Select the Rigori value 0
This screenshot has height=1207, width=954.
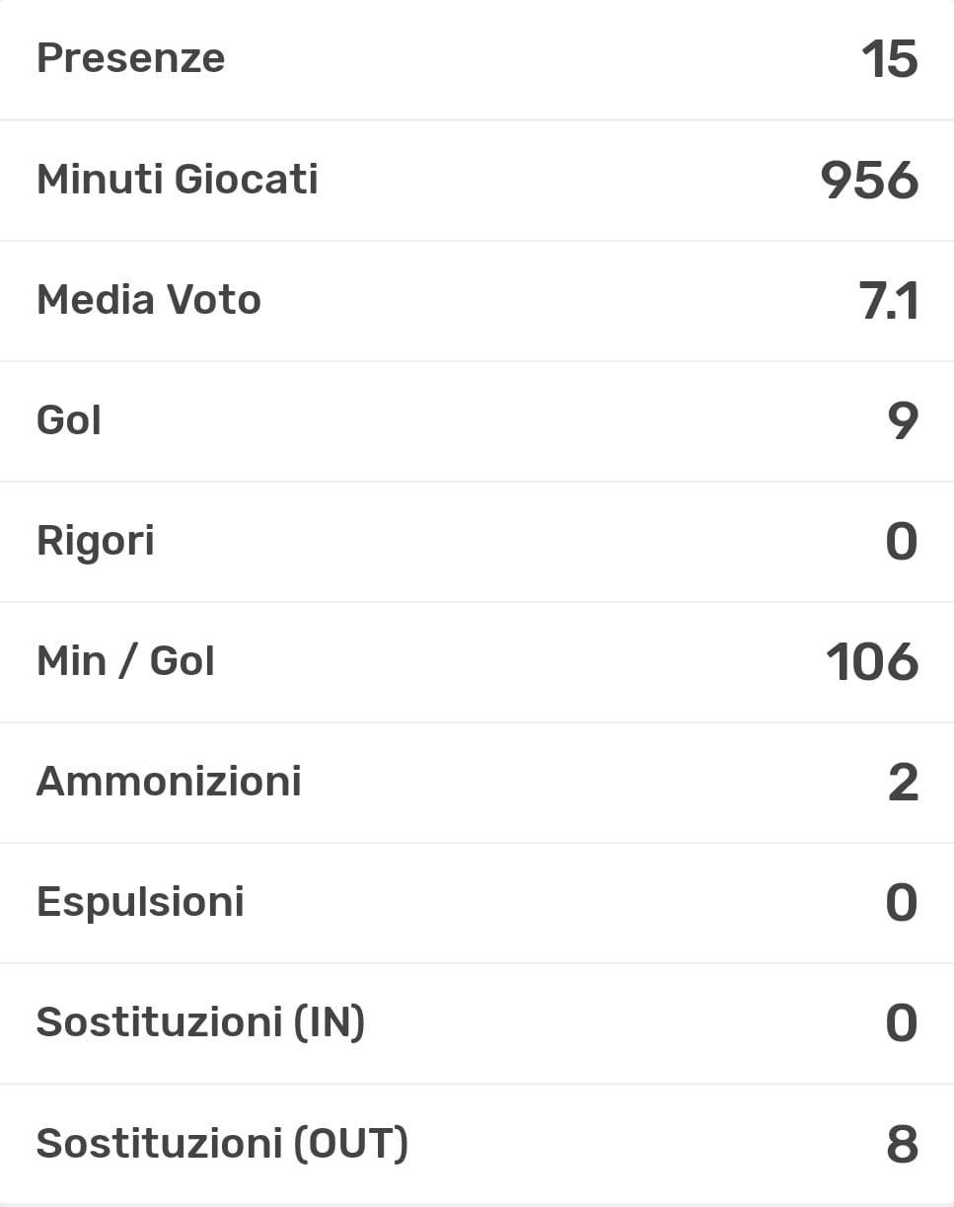tap(902, 542)
